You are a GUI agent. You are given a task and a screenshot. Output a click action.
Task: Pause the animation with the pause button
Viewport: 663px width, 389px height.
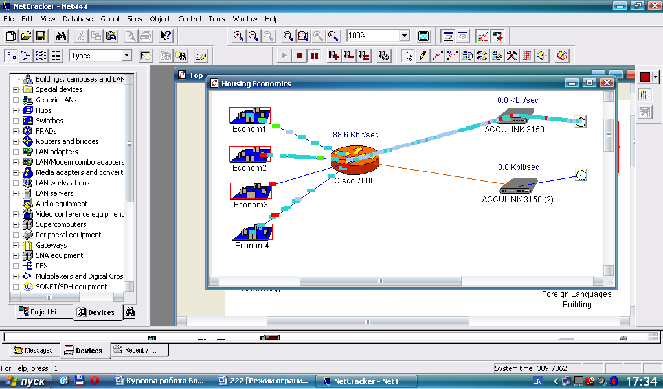click(x=315, y=56)
